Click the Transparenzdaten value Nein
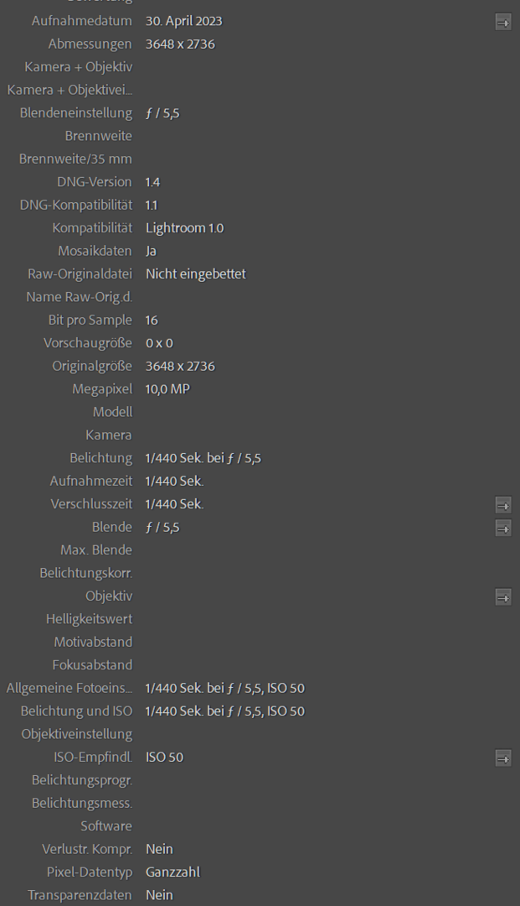Viewport: 520px width, 906px height. click(x=159, y=895)
